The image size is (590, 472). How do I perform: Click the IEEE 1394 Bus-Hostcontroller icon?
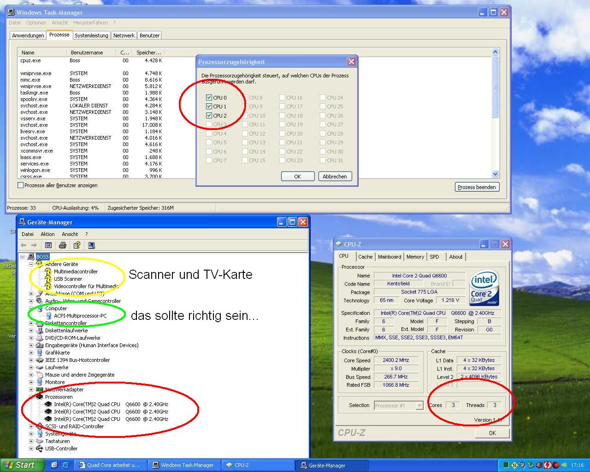[40, 360]
